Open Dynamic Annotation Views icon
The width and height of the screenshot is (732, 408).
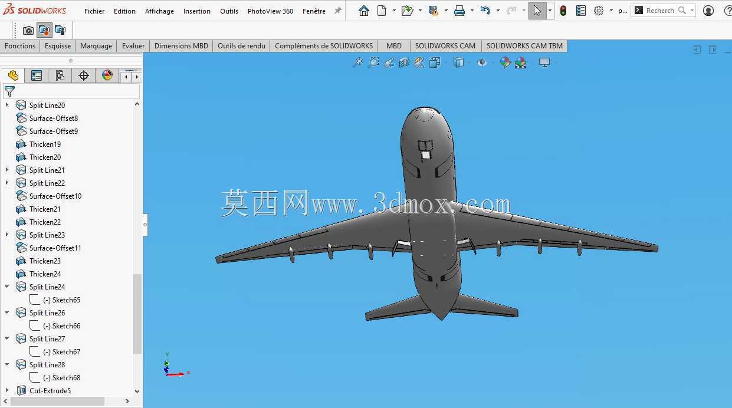pyautogui.click(x=419, y=62)
